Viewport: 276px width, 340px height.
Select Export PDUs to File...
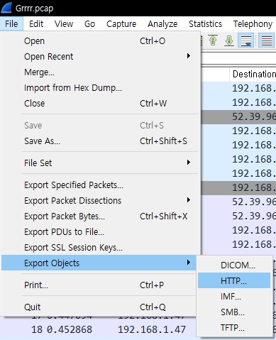(99, 232)
